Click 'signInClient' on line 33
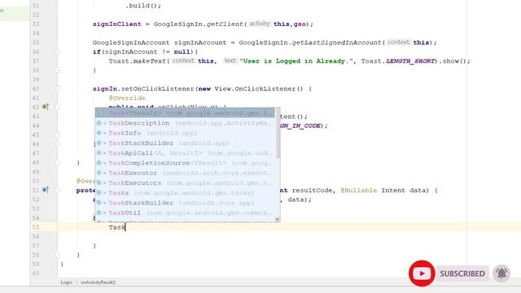 pos(117,24)
